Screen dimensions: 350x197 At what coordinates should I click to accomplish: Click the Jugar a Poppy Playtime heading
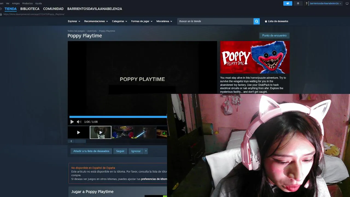92,192
